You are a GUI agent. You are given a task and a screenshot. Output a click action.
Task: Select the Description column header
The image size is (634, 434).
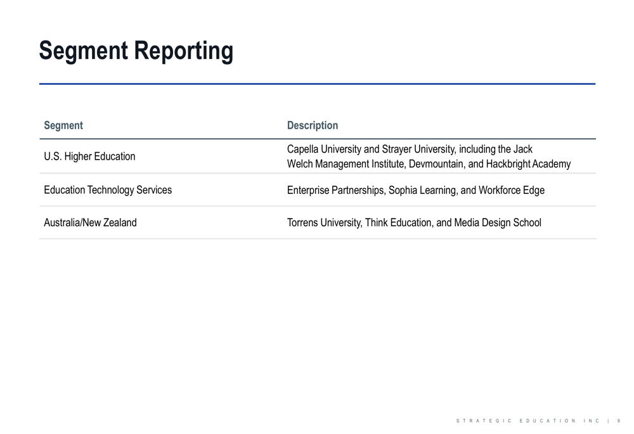(x=312, y=125)
